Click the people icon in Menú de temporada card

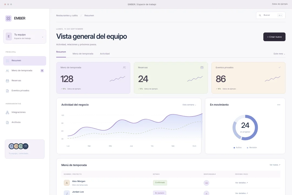[124, 67]
